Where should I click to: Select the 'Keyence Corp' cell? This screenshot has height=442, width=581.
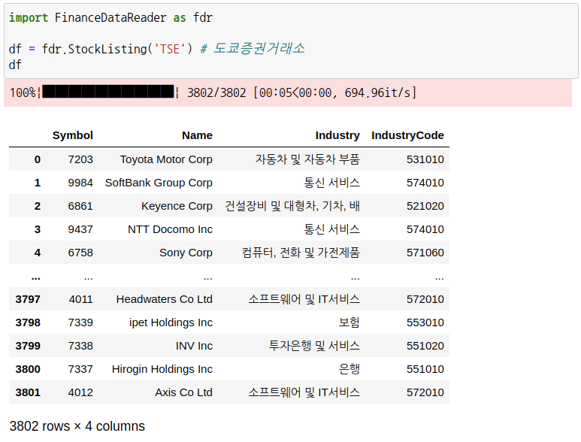click(177, 206)
